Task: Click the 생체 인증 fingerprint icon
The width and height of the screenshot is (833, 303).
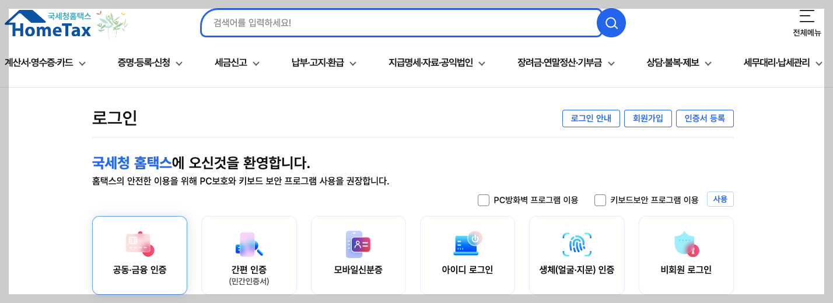Action: pyautogui.click(x=577, y=245)
